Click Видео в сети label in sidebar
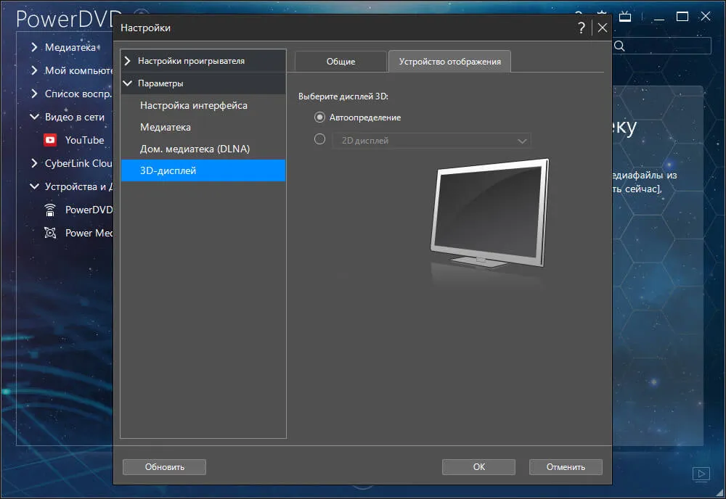The width and height of the screenshot is (726, 499). tap(75, 117)
